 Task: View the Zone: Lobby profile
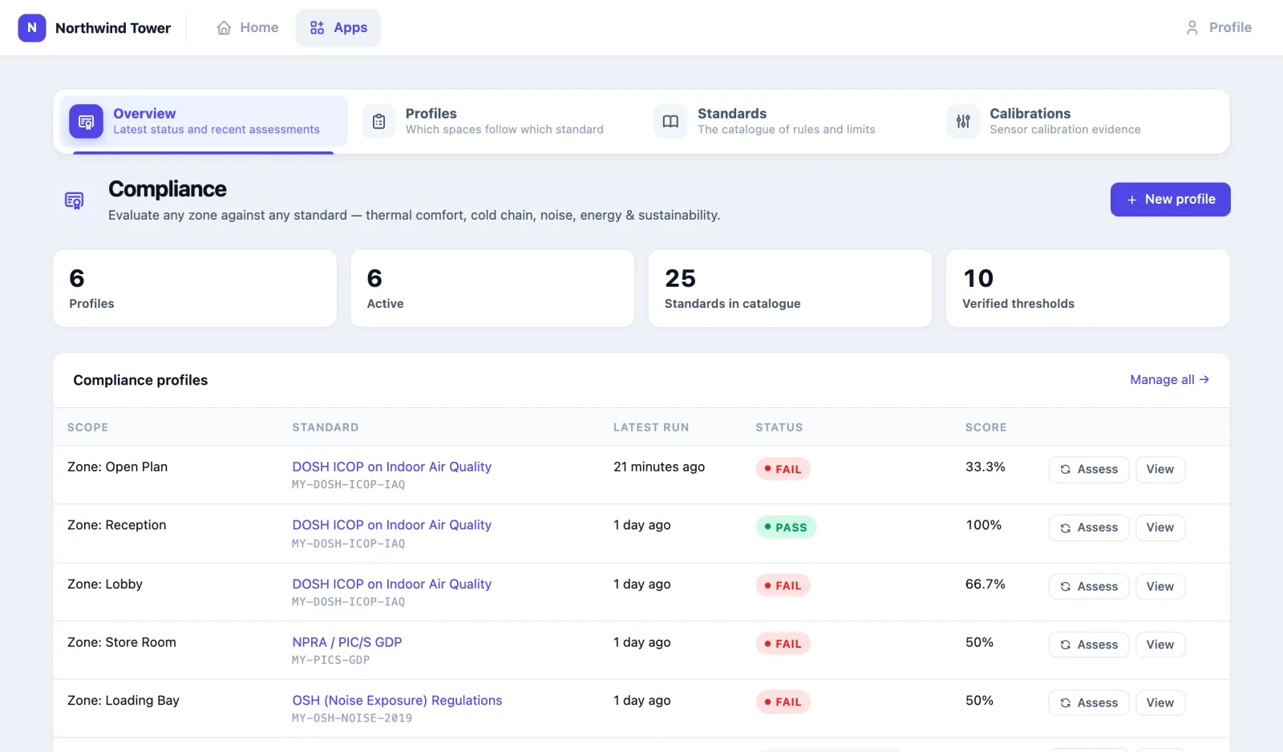pos(1160,587)
